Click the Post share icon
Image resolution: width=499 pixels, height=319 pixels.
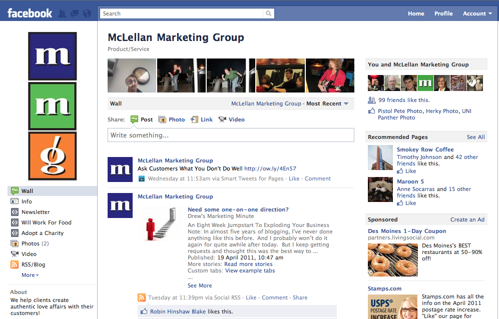tap(134, 119)
